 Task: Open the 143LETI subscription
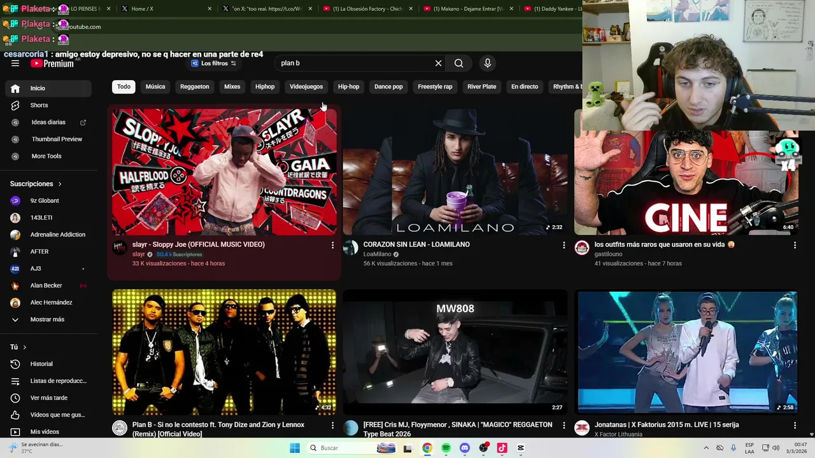(48, 218)
